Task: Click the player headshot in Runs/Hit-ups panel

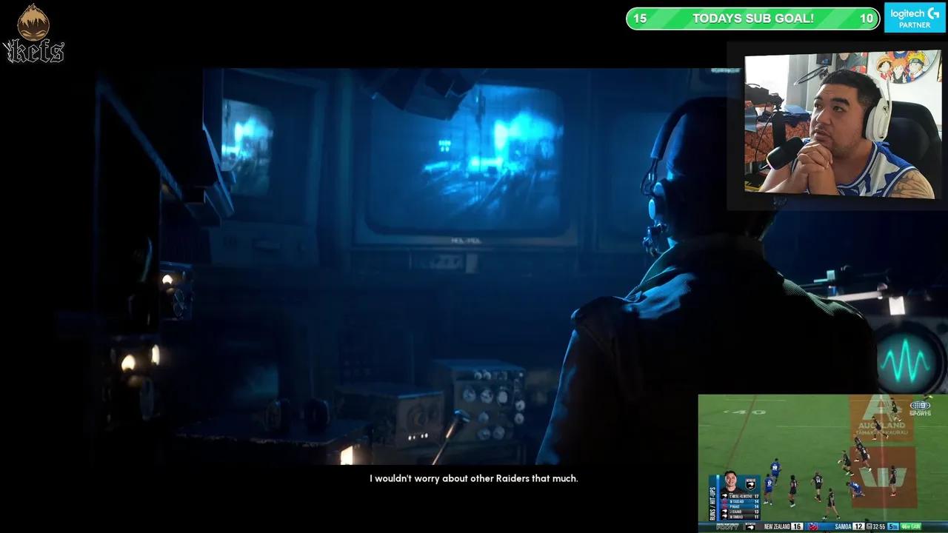Action: click(x=731, y=481)
